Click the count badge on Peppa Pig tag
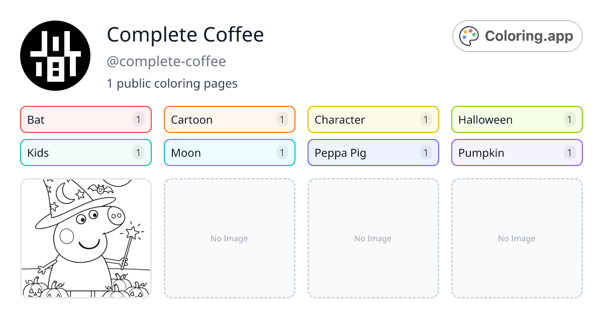The height and width of the screenshot is (316, 603). point(426,152)
